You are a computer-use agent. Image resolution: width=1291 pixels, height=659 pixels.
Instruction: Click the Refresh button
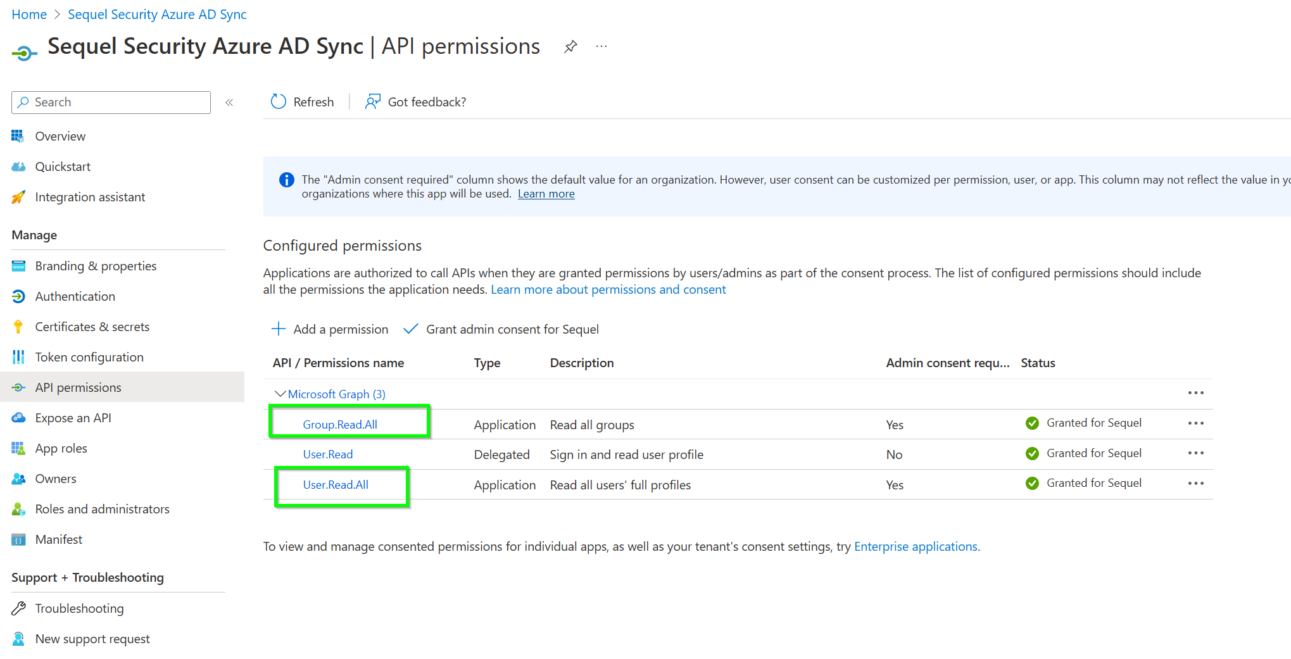click(x=302, y=102)
